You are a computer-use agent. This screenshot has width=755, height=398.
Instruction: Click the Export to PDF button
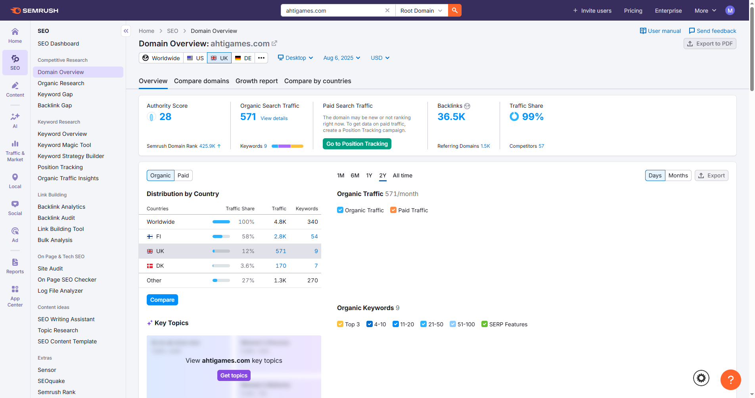coord(710,44)
